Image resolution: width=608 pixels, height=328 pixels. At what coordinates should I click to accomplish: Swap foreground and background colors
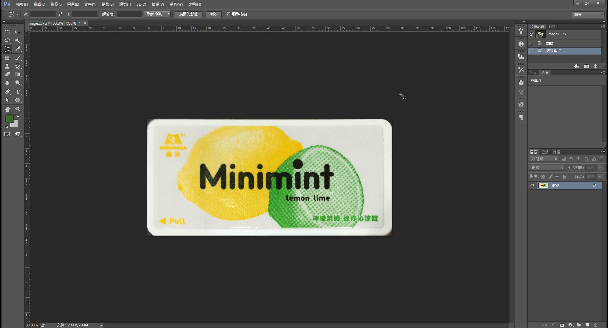coord(17,116)
